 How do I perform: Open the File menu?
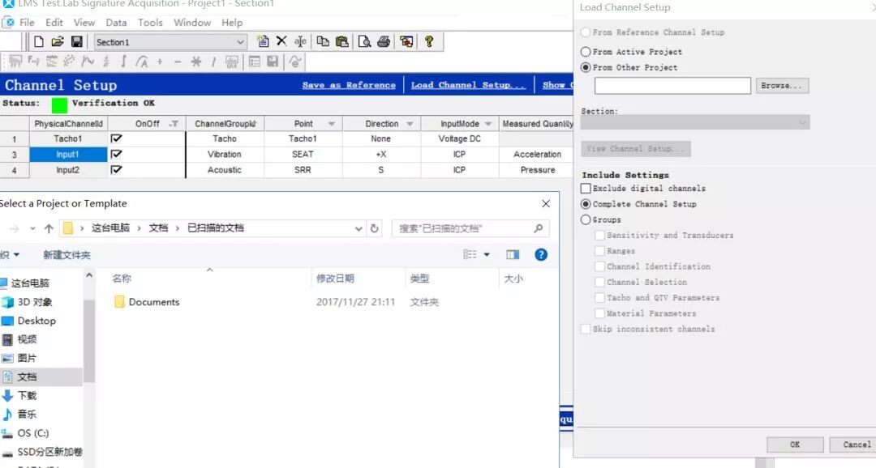pyautogui.click(x=27, y=23)
